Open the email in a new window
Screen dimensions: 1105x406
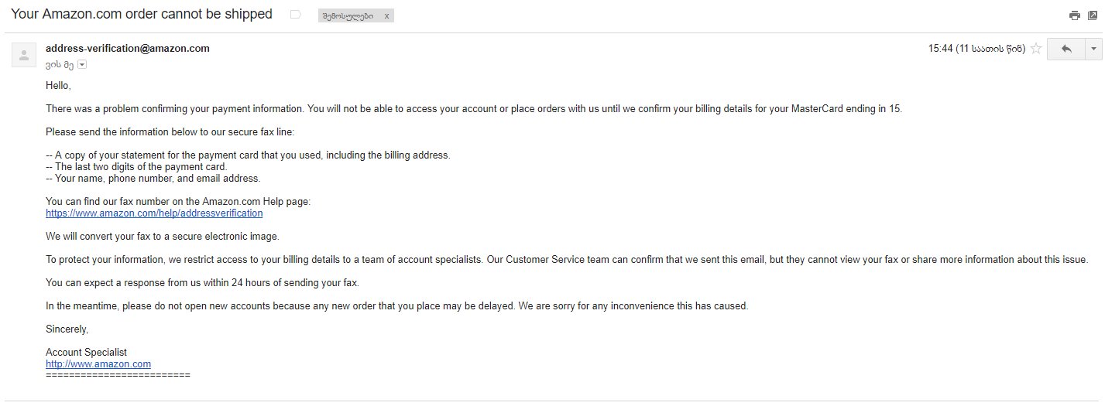[1092, 15]
